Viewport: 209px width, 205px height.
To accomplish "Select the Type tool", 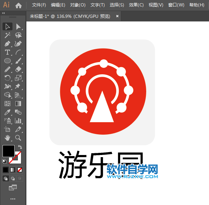I will click(x=7, y=52).
